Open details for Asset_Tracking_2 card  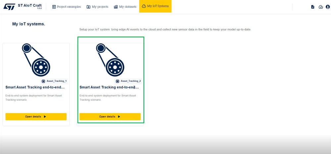click(x=110, y=117)
